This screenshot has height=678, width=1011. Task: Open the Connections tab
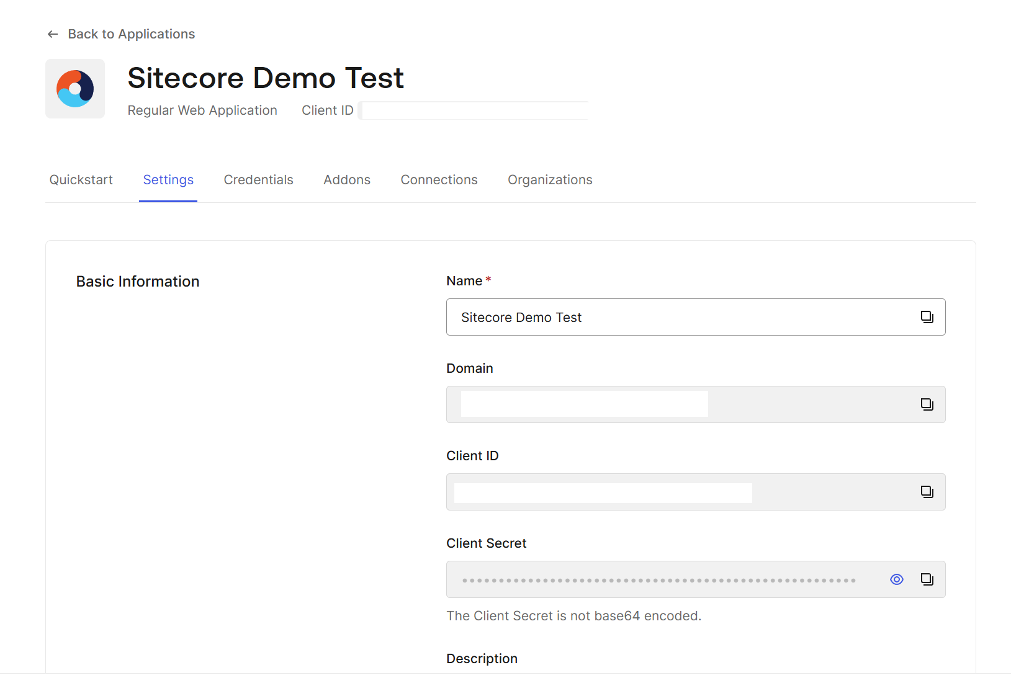[x=439, y=180]
